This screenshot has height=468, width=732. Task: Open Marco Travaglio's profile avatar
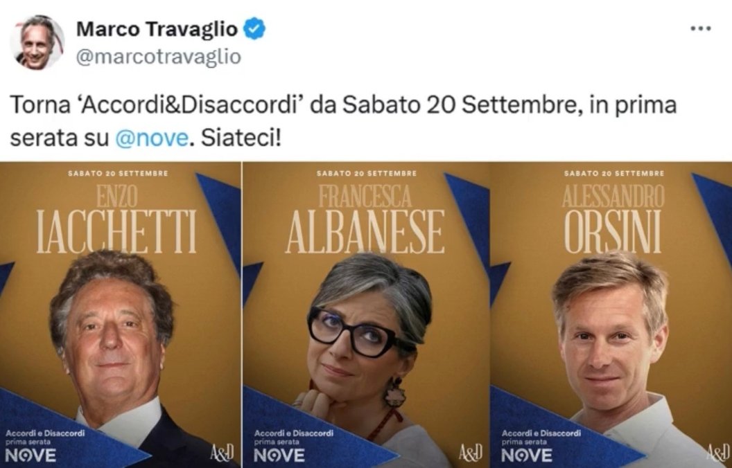point(37,42)
